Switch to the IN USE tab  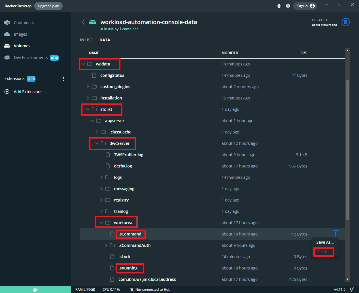coord(86,40)
